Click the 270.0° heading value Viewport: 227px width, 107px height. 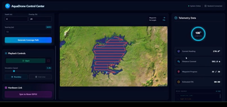pos(216,51)
